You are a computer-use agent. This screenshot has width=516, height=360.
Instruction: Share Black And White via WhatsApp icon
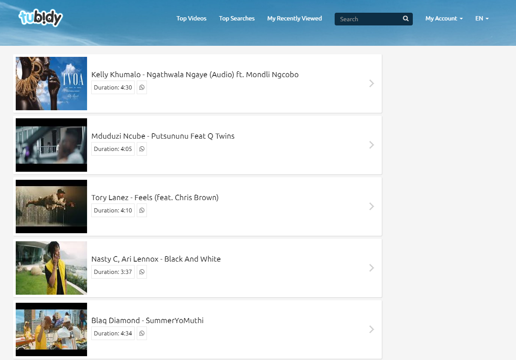tap(142, 272)
